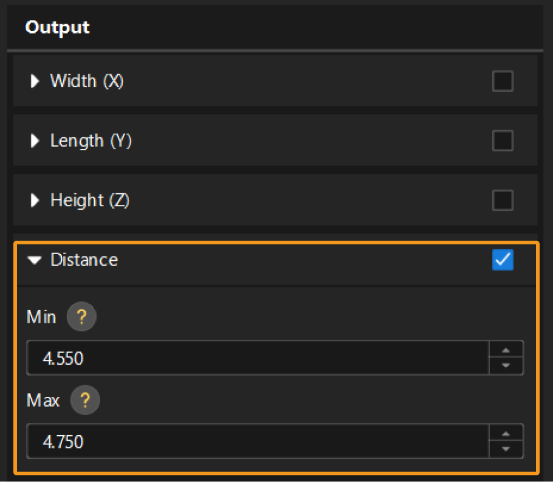Collapse the Distance section arrow
553x482 pixels.
click(35, 260)
